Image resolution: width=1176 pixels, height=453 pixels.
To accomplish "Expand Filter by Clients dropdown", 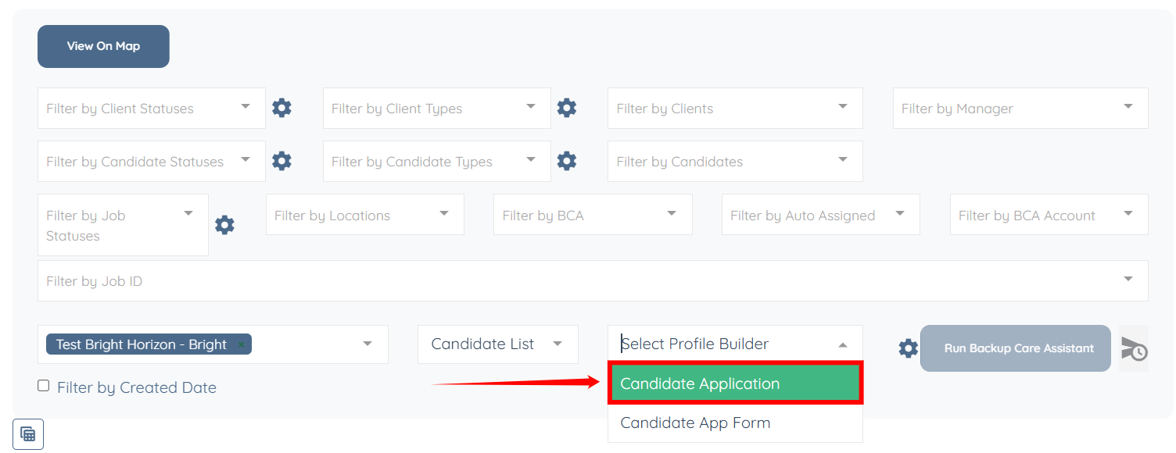I will point(735,108).
